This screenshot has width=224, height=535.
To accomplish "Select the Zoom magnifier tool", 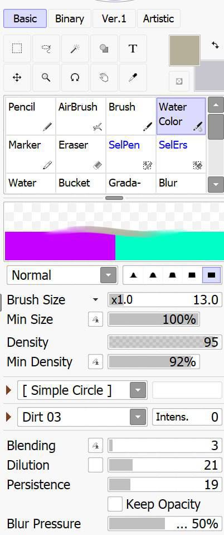I will (46, 78).
